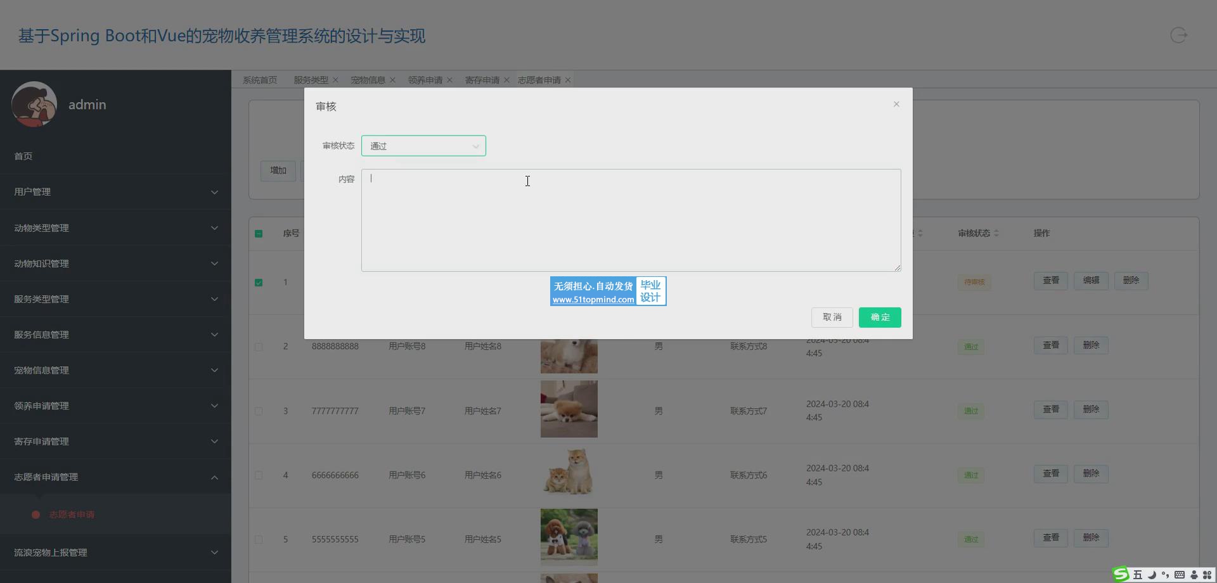Image resolution: width=1217 pixels, height=583 pixels.
Task: Select the 志愿者申请 submenu item
Action: click(x=72, y=515)
